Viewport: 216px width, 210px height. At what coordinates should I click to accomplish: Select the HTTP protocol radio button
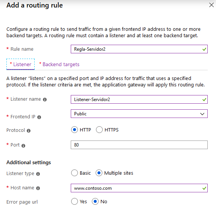[x=75, y=130]
